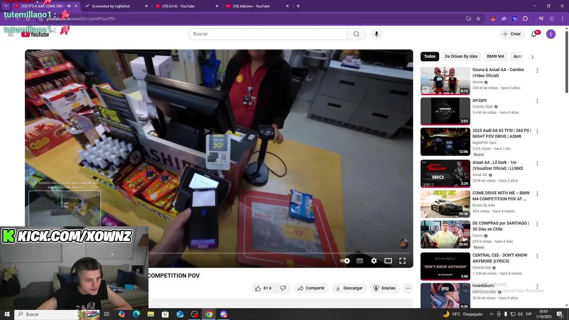Open the am2pm video thumbnail
This screenshot has width=569, height=320.
[445, 111]
